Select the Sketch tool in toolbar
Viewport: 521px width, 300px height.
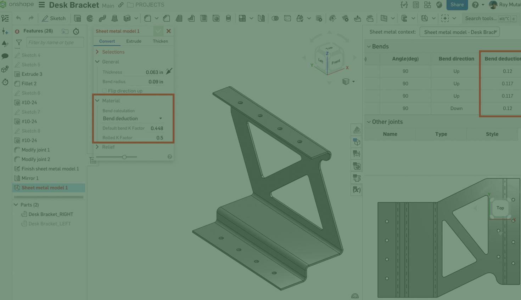[54, 18]
